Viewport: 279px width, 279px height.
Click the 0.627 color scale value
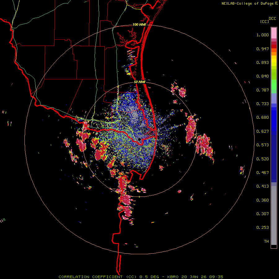tap(263, 131)
